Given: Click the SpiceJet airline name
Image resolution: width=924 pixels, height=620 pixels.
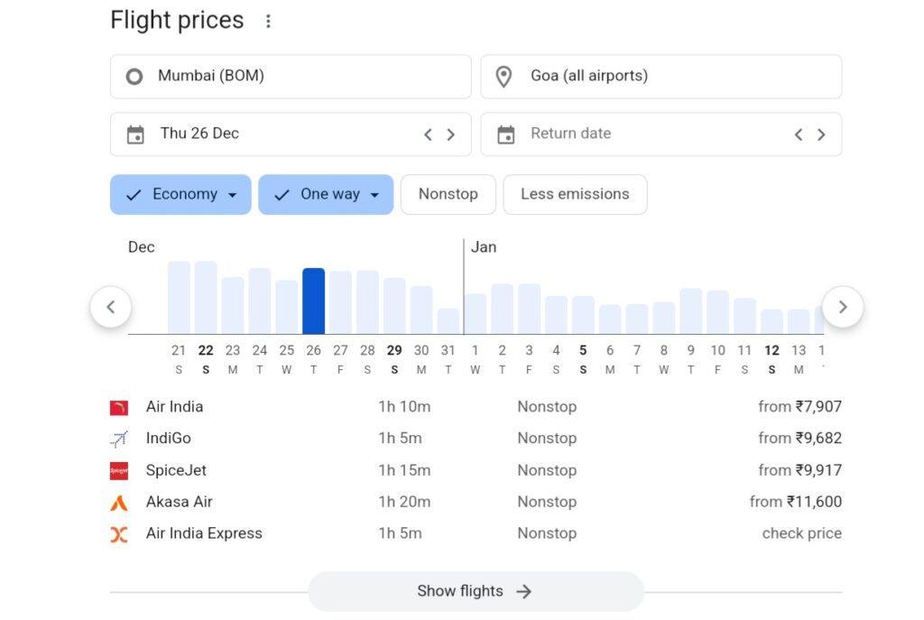Looking at the screenshot, I should 176,470.
